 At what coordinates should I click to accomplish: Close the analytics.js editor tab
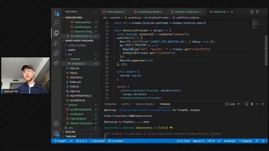click(x=232, y=12)
